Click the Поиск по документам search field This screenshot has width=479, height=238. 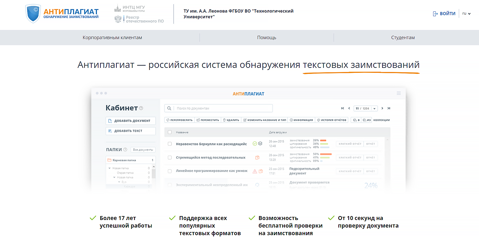coord(218,108)
